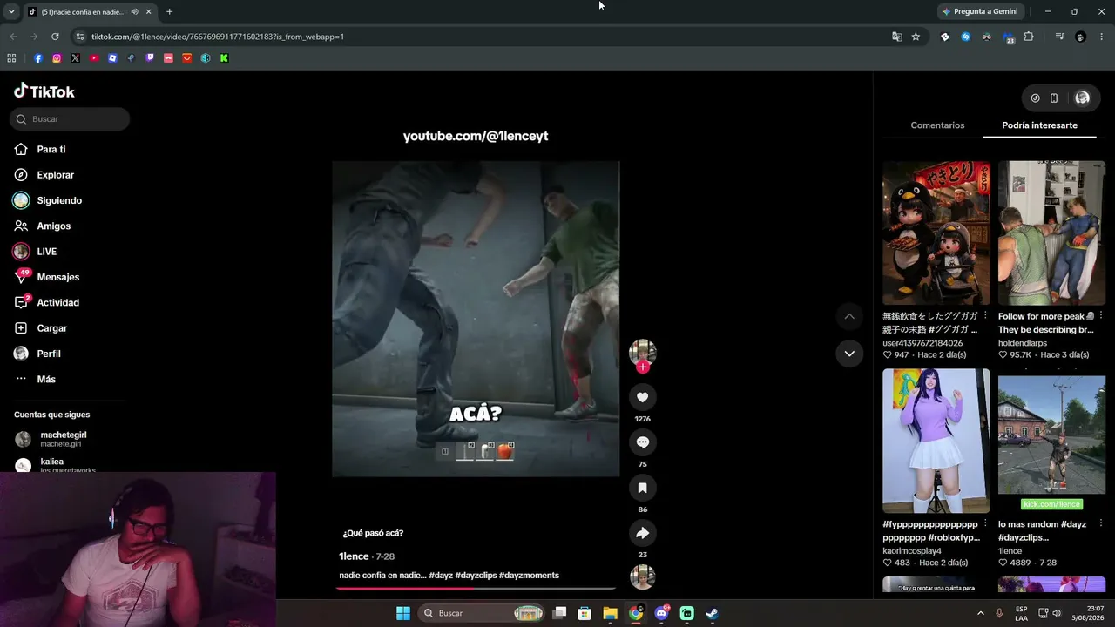Click the #dayzmoments hashtag
Viewport: 1115px width, 627px height.
pos(529,576)
